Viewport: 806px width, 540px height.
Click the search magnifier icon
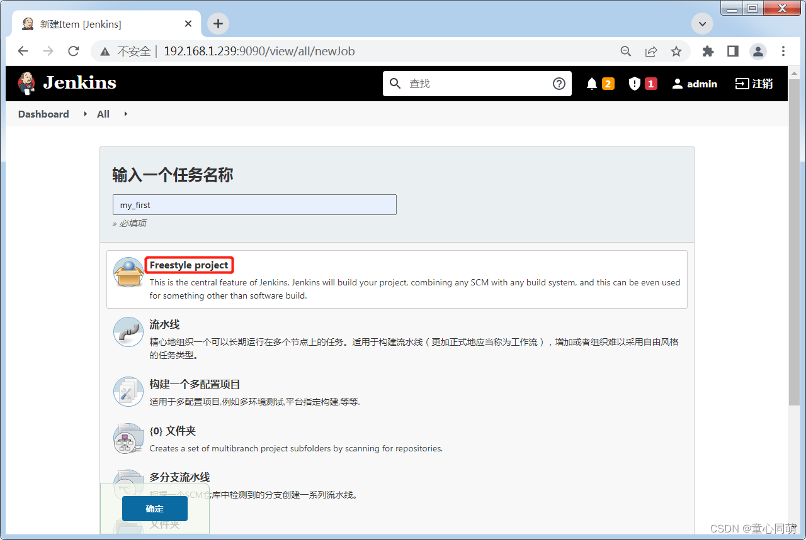coord(395,83)
